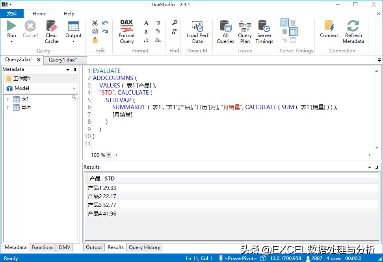This screenshot has width=383, height=262.
Task: Enable the Server Timings trace
Action: [264, 32]
